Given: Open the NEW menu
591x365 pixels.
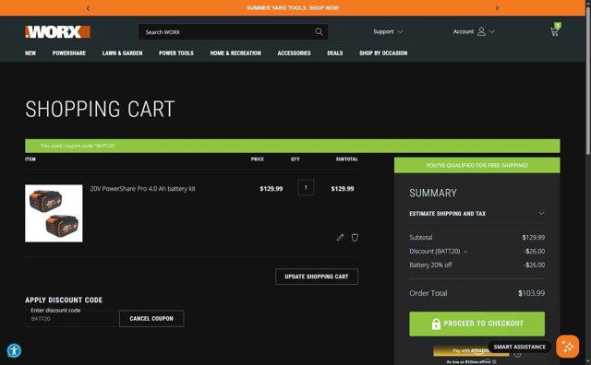Looking at the screenshot, I should [x=30, y=53].
